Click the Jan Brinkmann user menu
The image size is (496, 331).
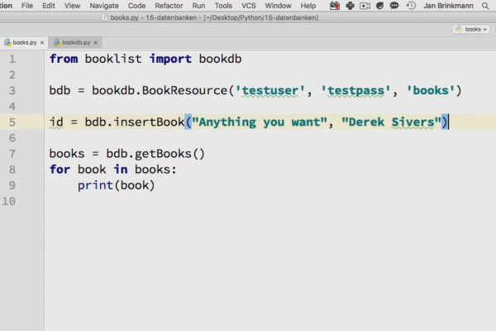[x=448, y=6]
